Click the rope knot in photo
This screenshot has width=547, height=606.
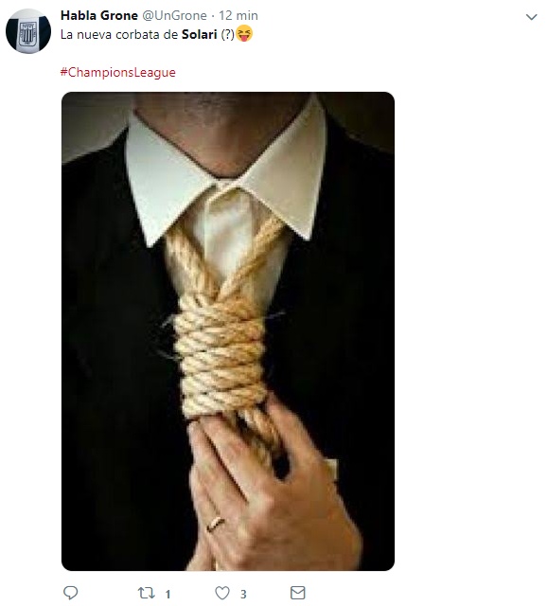tap(221, 360)
